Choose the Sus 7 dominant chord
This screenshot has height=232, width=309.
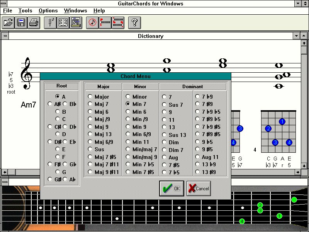point(173,104)
